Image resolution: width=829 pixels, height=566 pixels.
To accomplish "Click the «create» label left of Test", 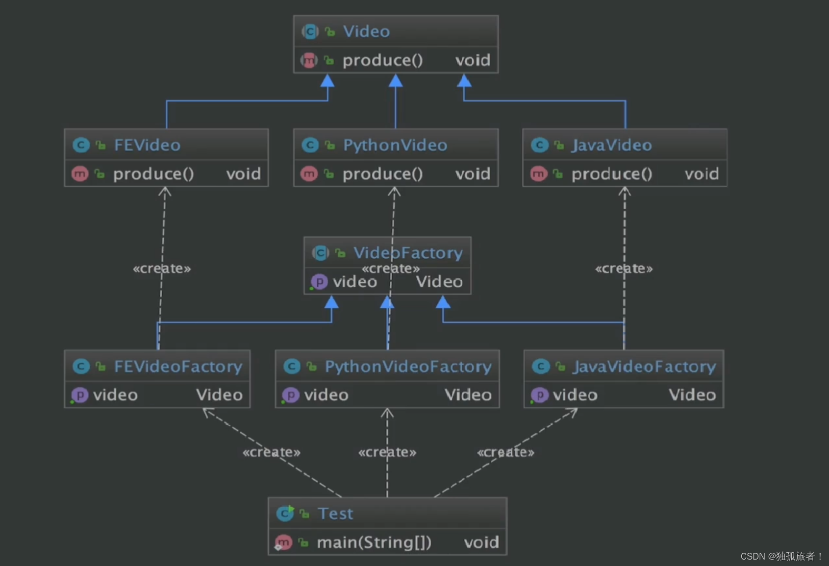I will 272,452.
